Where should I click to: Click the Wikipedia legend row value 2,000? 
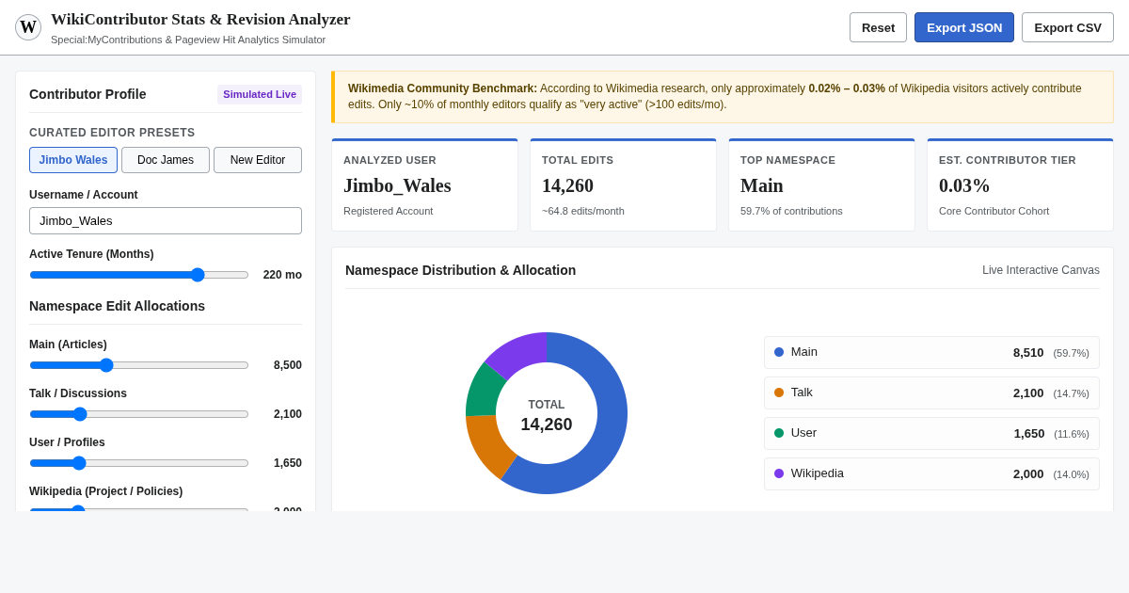(1028, 474)
